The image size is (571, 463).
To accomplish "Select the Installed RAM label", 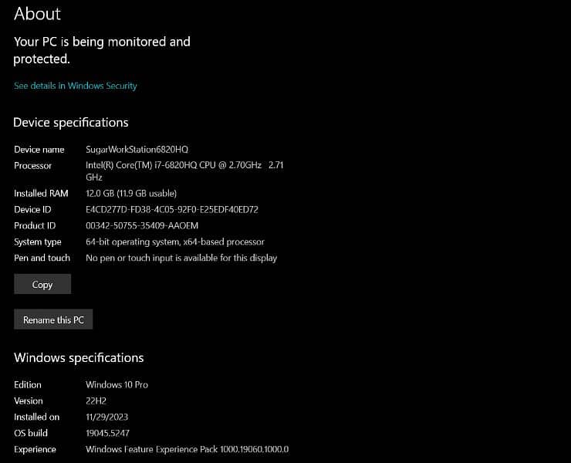I will [41, 194].
